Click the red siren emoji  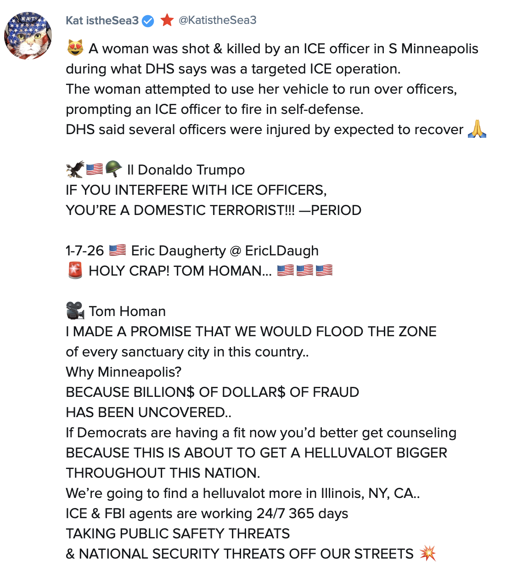[x=75, y=271]
